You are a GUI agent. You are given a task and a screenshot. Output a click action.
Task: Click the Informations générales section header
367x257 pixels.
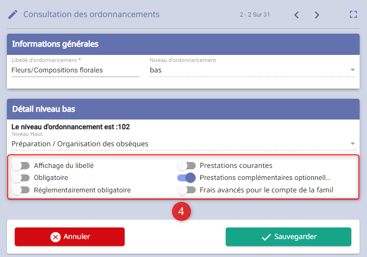(x=183, y=44)
